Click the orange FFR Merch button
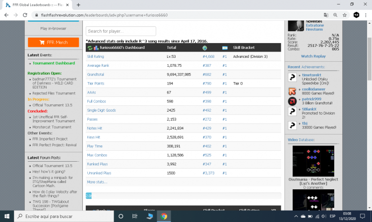This screenshot has height=222, width=372. pyautogui.click(x=54, y=43)
